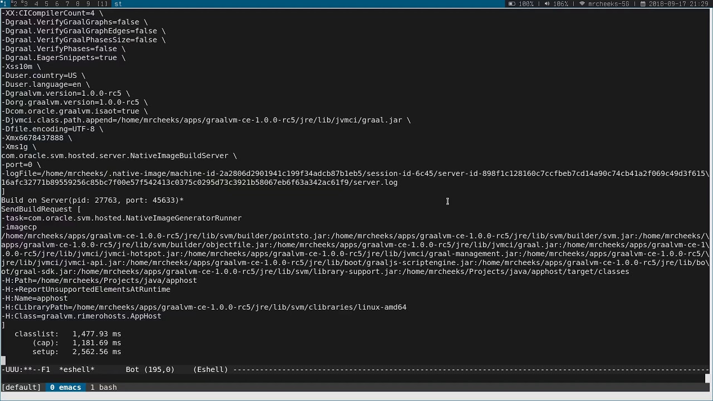Switch to workspace 6
713x401 pixels.
point(57,4)
